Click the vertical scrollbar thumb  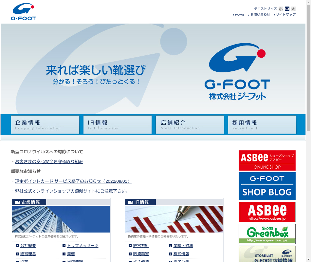pyautogui.click(x=309, y=68)
